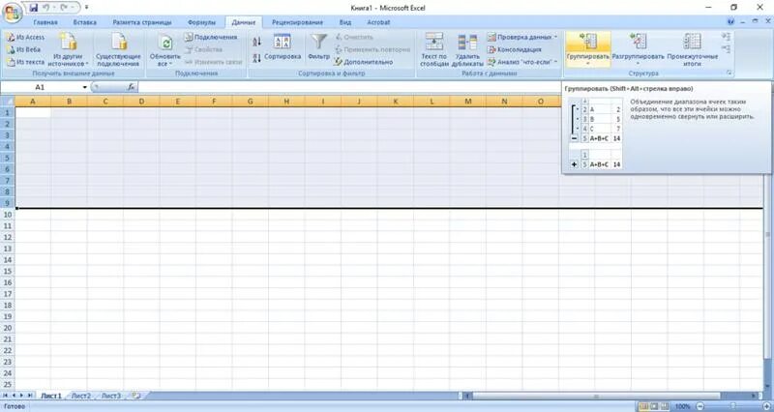
Task: Import data with Из Access
Action: pyautogui.click(x=25, y=38)
